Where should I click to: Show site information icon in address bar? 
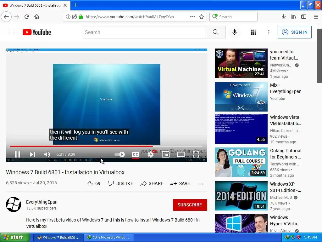[68, 17]
